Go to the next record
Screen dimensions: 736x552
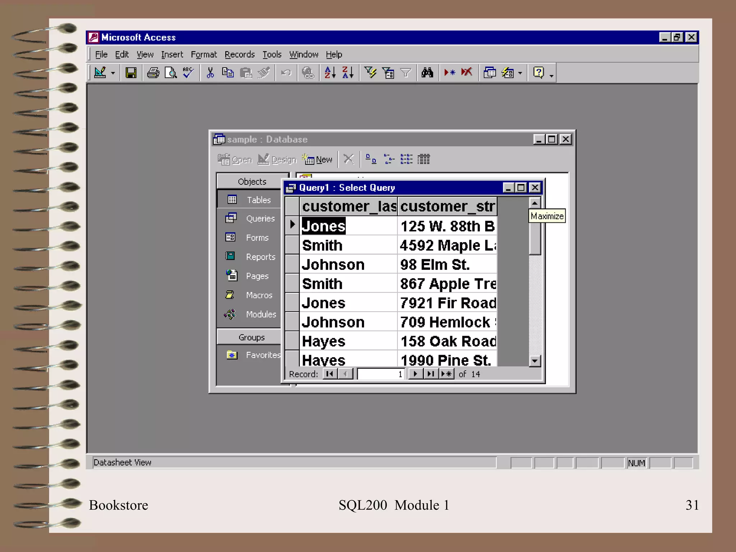[x=415, y=374]
